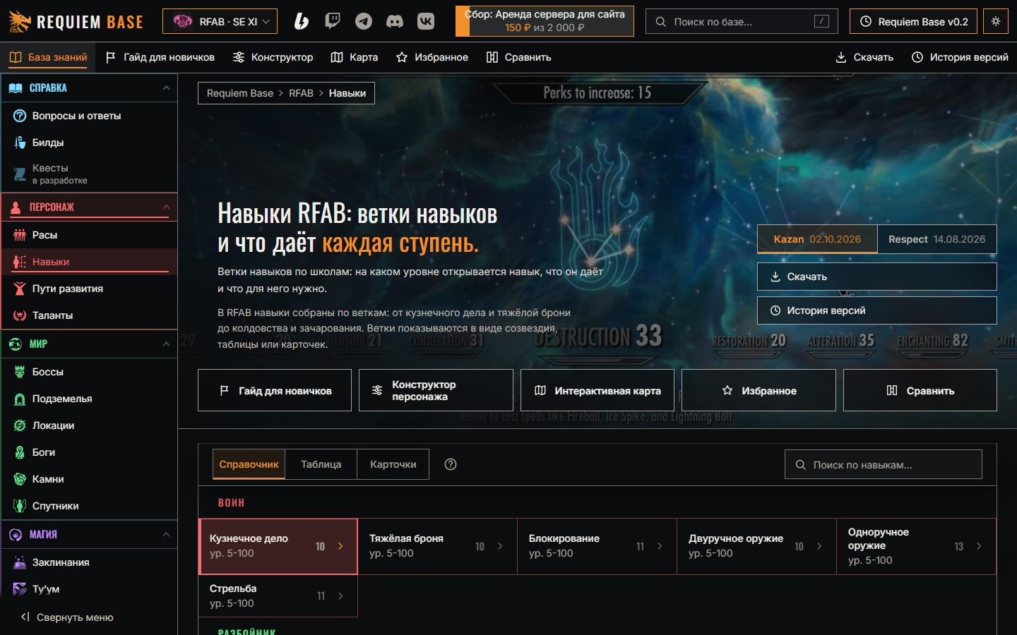The width and height of the screenshot is (1017, 635).
Task: Click the help question-mark icon
Action: (451, 464)
